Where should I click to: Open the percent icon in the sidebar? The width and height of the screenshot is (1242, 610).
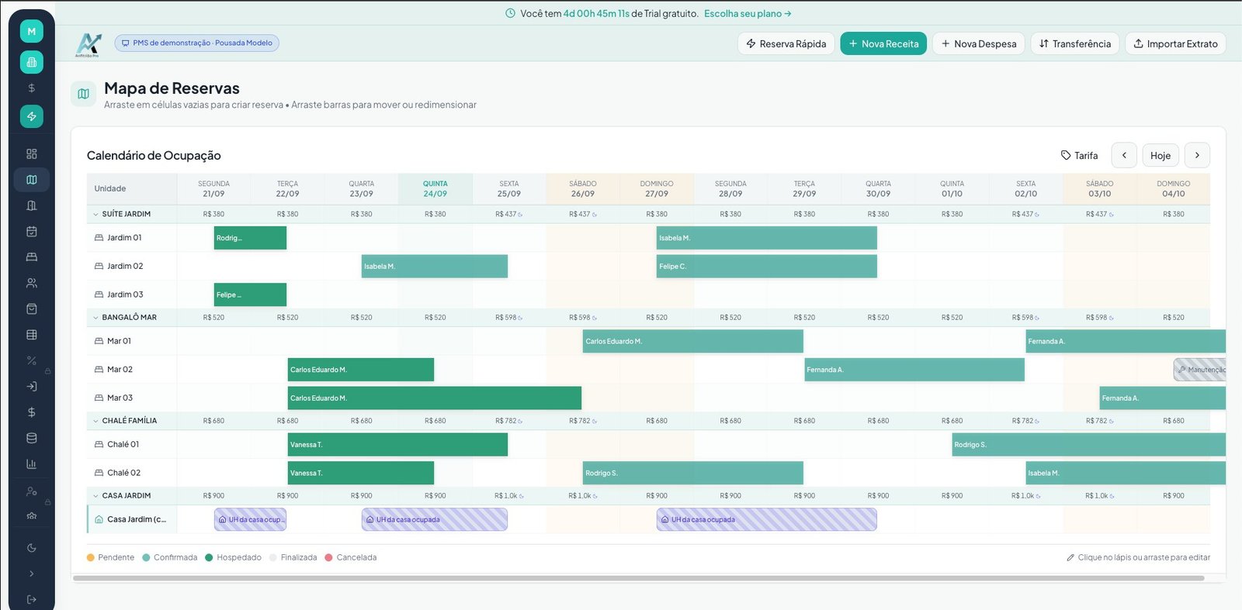[32, 360]
